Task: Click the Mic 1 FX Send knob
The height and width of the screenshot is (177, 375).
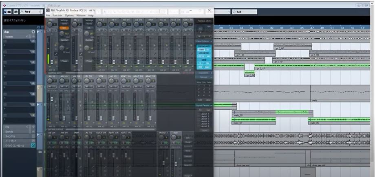Action: (62, 48)
